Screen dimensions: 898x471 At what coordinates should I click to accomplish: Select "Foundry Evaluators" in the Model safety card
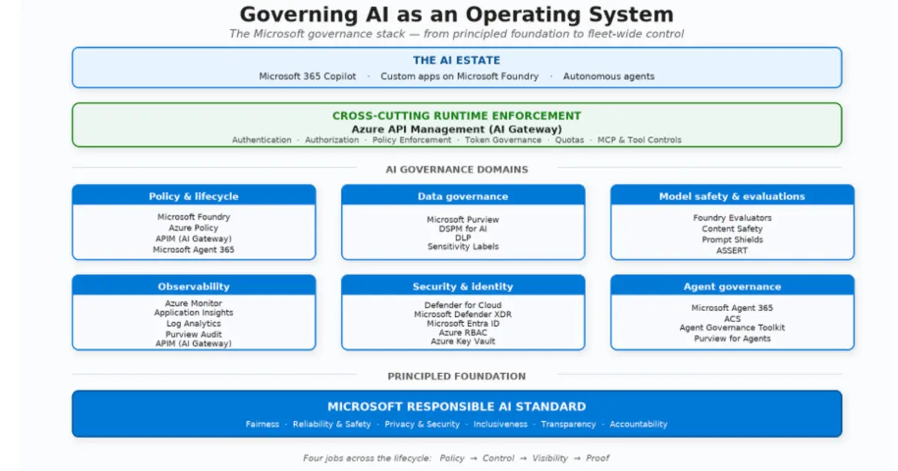tap(733, 218)
